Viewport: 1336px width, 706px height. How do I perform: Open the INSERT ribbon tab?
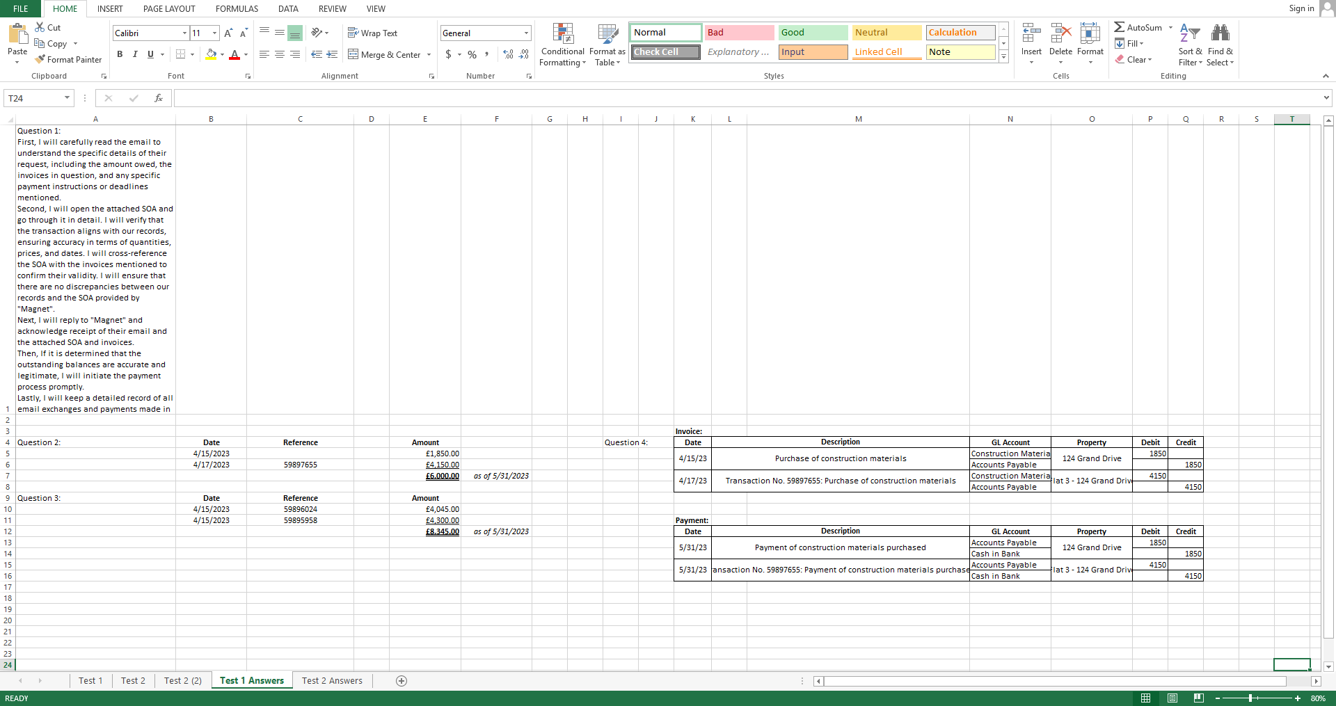(110, 8)
